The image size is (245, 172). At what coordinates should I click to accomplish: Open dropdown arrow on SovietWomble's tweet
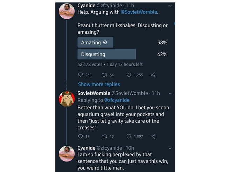(170, 94)
